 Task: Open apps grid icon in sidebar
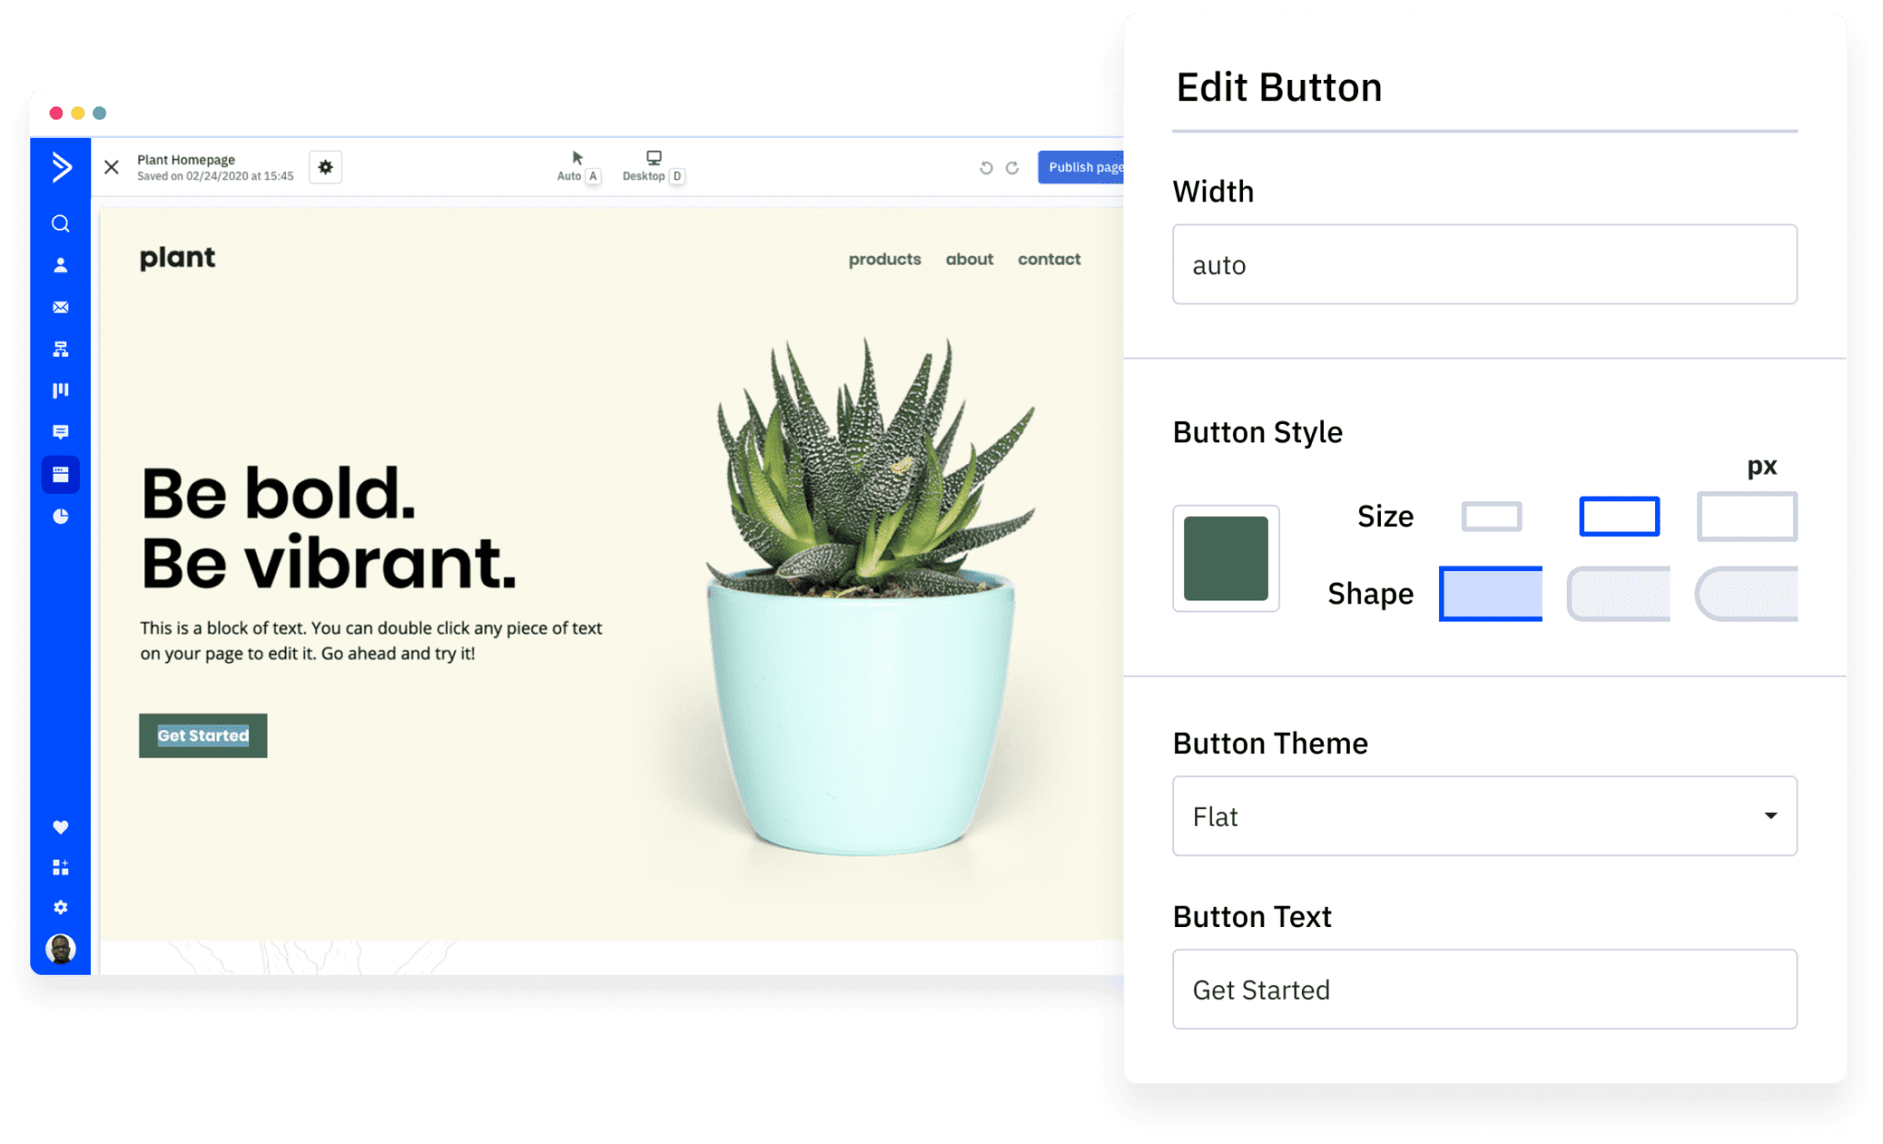point(61,867)
